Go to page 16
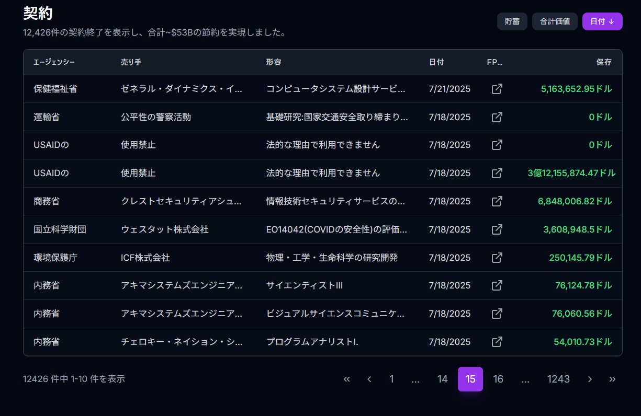Screen dimensions: 641x416 click(x=498, y=379)
